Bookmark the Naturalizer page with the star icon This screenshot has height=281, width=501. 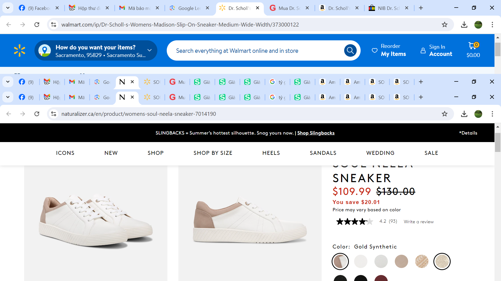(445, 114)
